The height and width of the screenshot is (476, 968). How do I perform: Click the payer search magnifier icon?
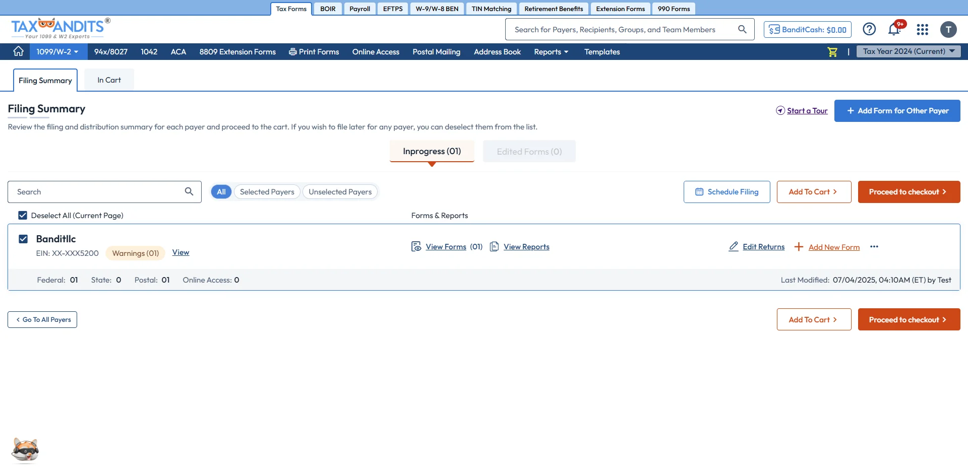click(189, 191)
